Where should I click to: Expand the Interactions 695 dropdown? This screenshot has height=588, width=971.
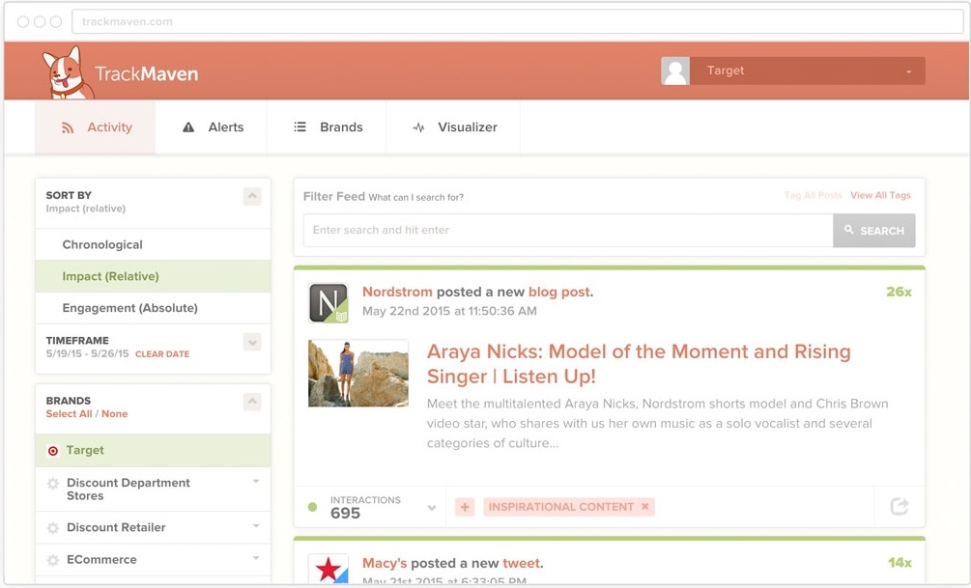pyautogui.click(x=432, y=508)
